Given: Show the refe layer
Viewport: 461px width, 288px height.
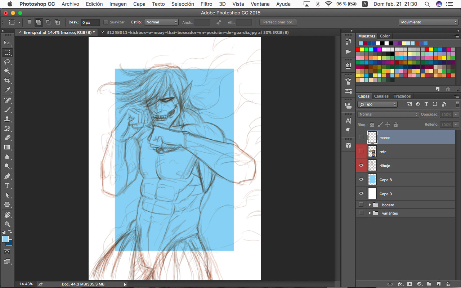Looking at the screenshot, I should 361,151.
